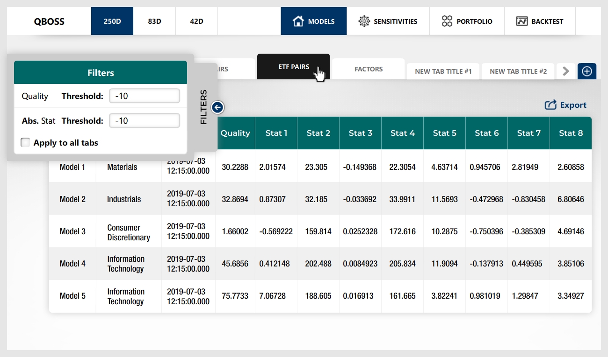608x357 pixels.
Task: Open the ETF Pairs tab
Action: 293,67
